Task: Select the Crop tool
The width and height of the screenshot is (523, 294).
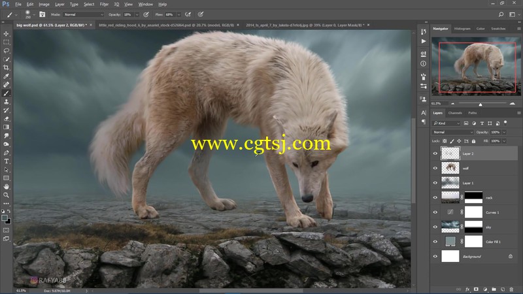Action: [7, 68]
